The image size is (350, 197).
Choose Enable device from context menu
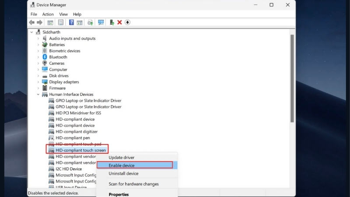[122, 165]
